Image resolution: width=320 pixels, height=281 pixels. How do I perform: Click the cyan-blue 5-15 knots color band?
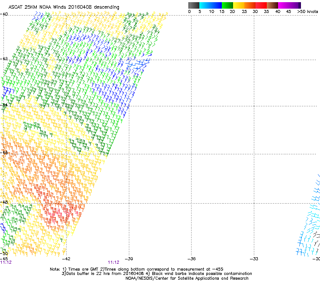click(211, 6)
